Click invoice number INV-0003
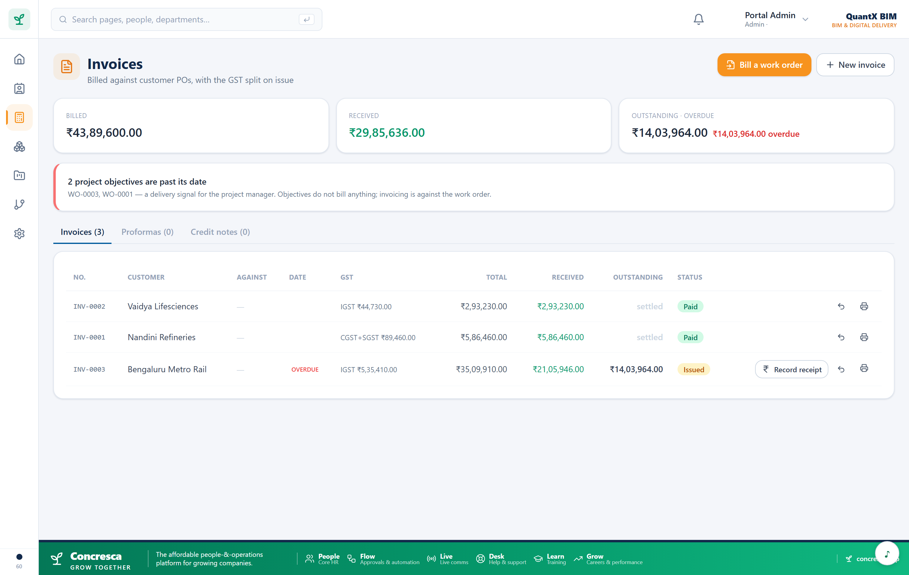Viewport: 909px width, 575px height. pyautogui.click(x=89, y=370)
